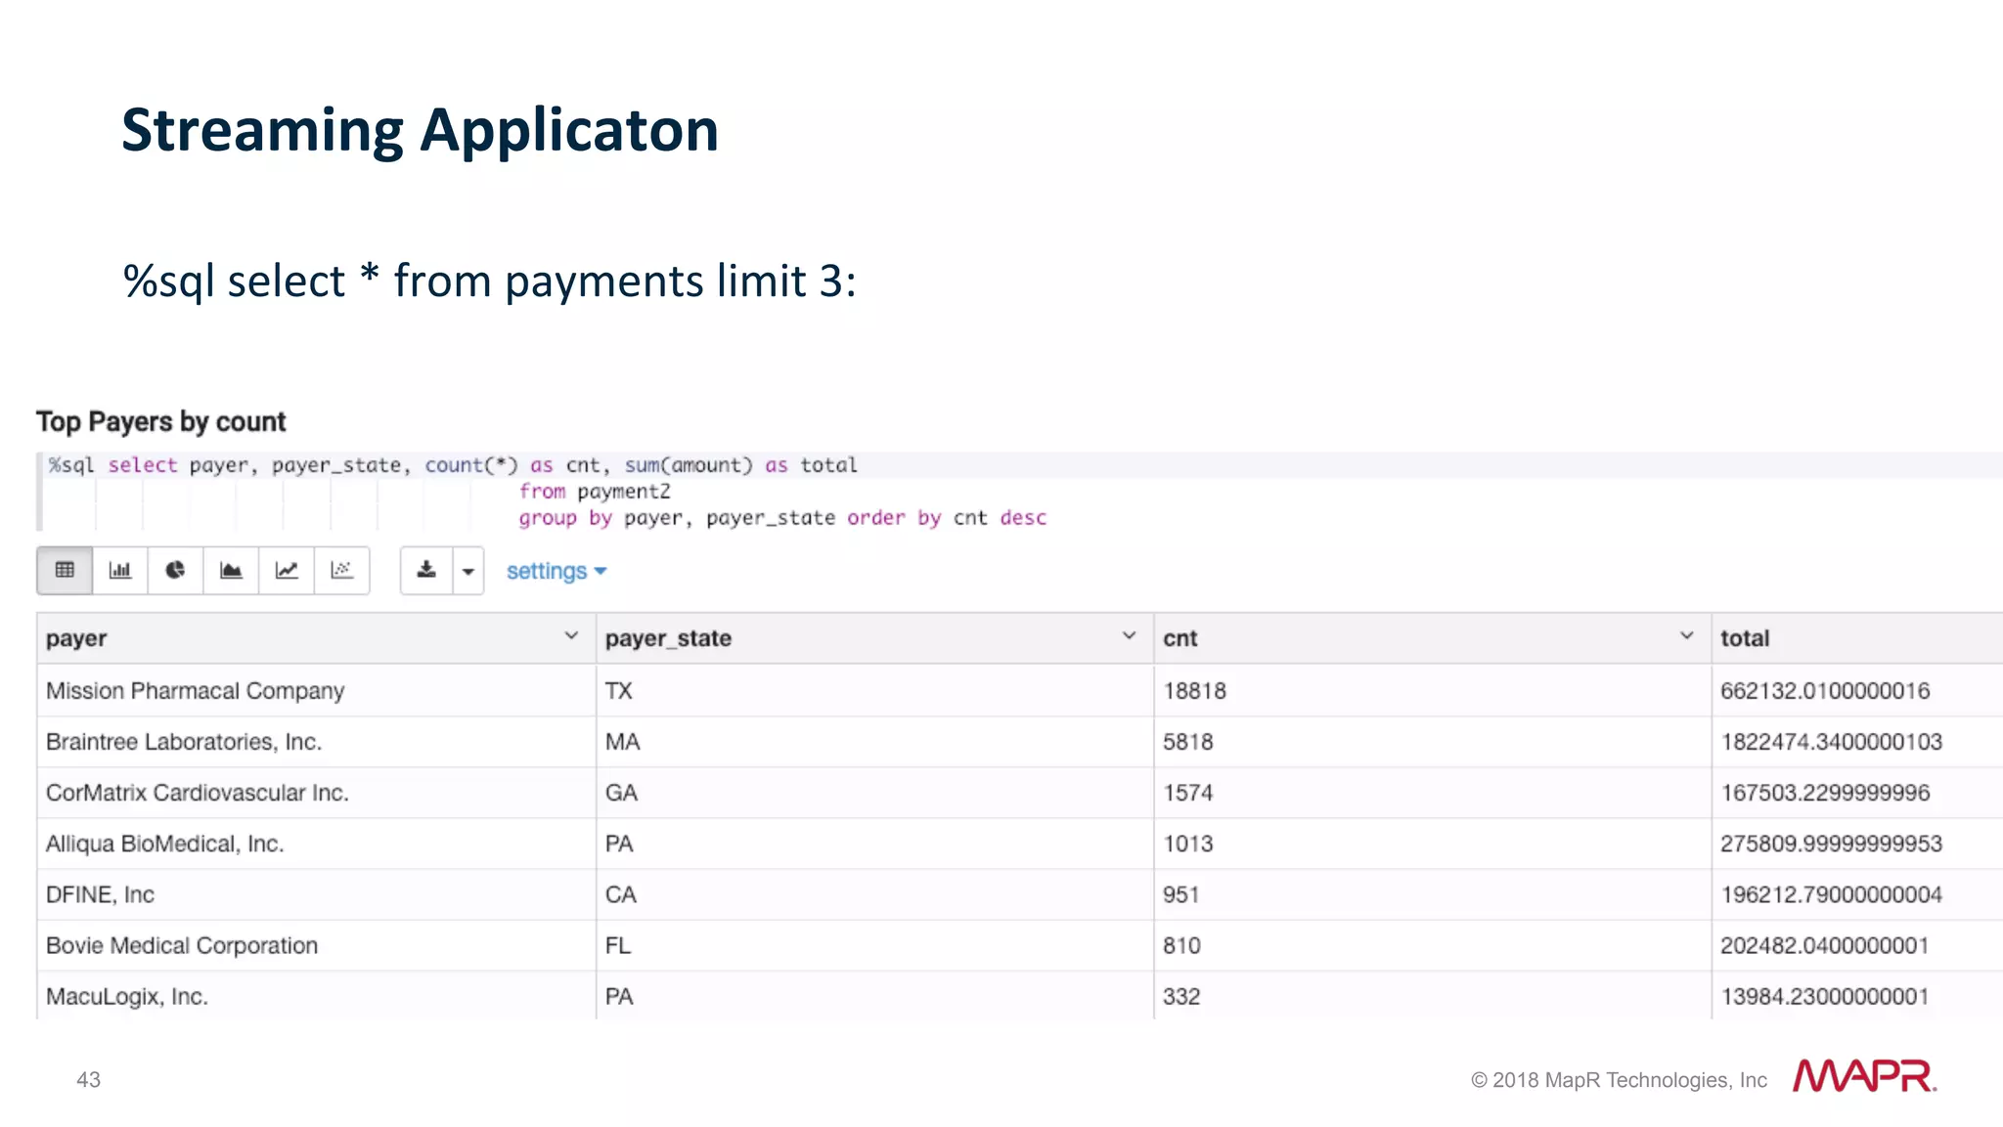Select pie chart visualization icon
Screen dimensions: 2003x1127
point(175,571)
